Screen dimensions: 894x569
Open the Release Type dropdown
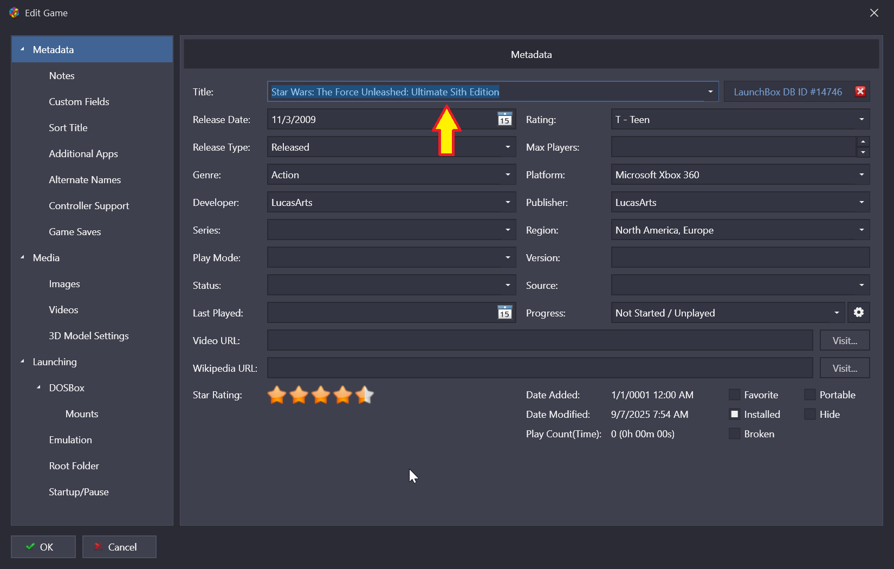point(508,147)
